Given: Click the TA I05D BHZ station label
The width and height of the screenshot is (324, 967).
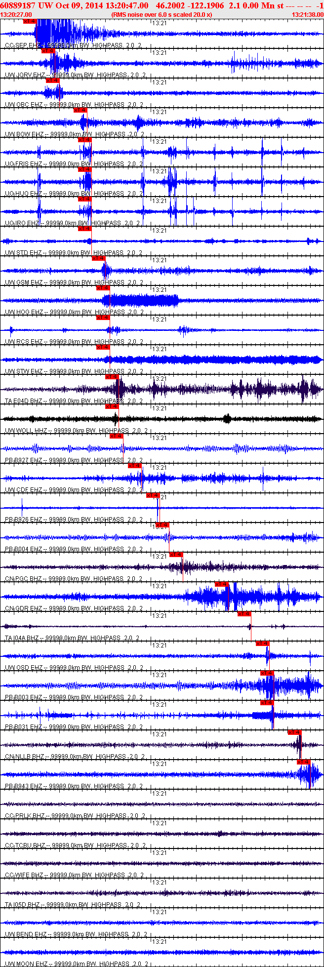Looking at the screenshot, I should click(x=23, y=905).
